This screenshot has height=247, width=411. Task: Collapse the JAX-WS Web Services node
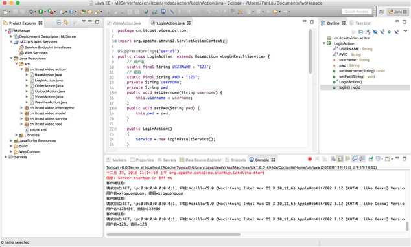coord(11,42)
